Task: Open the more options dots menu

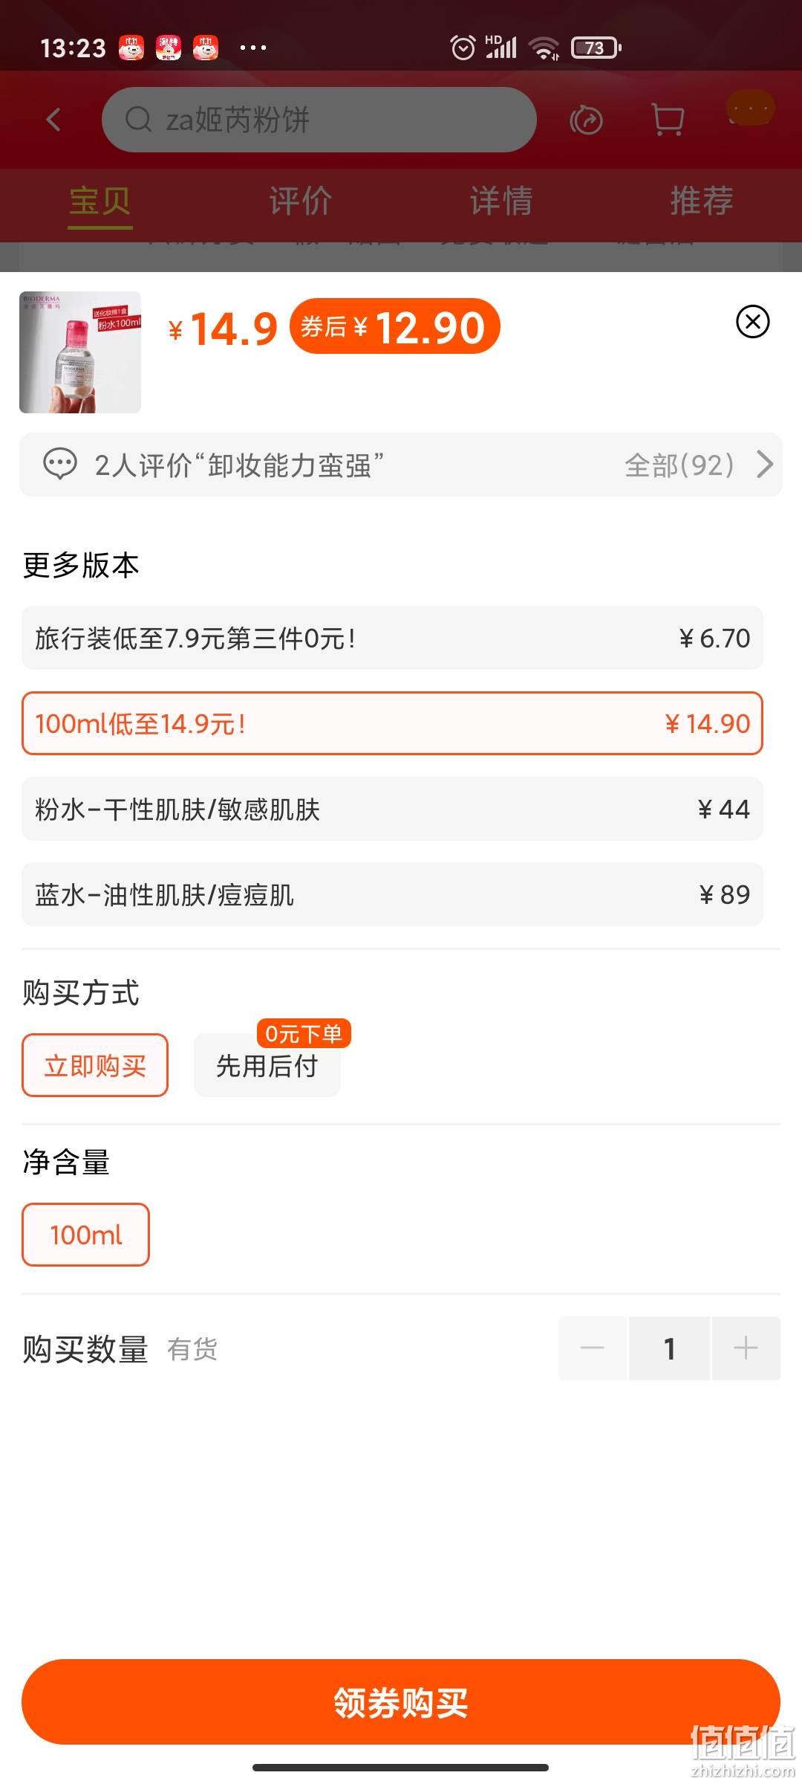Action: coord(750,109)
